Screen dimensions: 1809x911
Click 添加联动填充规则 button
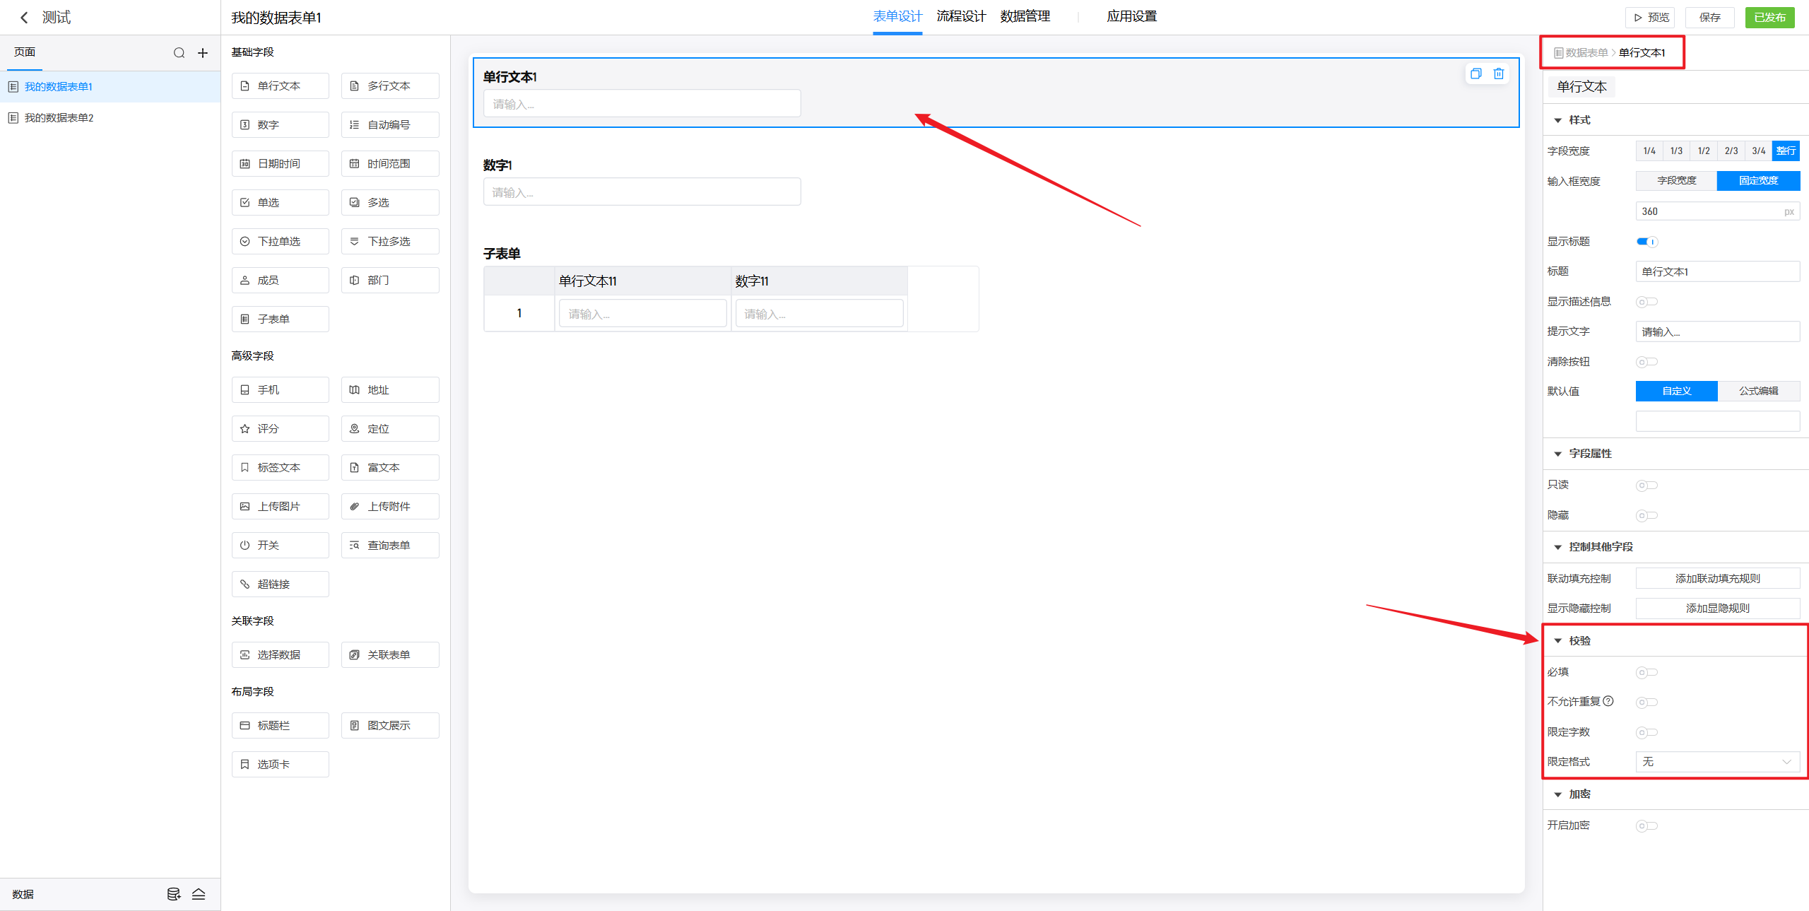(1717, 578)
